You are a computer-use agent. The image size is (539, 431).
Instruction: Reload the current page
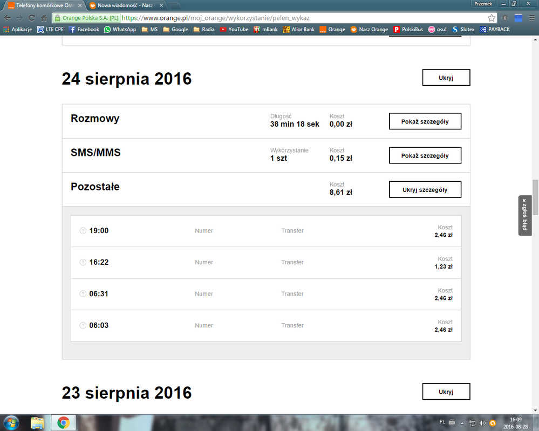point(32,18)
